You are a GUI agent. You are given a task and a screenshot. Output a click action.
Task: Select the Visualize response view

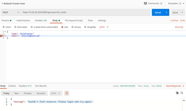coord(41,93)
